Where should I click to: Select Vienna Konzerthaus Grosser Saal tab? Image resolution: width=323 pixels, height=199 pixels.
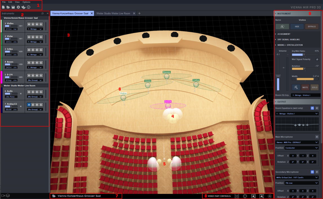70,14
